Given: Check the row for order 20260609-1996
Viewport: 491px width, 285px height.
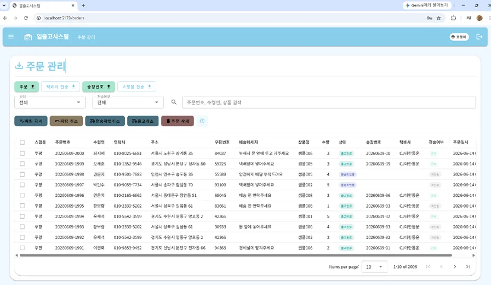Looking at the screenshot, I should tap(22, 195).
